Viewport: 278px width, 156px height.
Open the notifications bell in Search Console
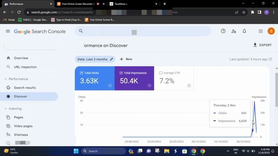pos(244,31)
